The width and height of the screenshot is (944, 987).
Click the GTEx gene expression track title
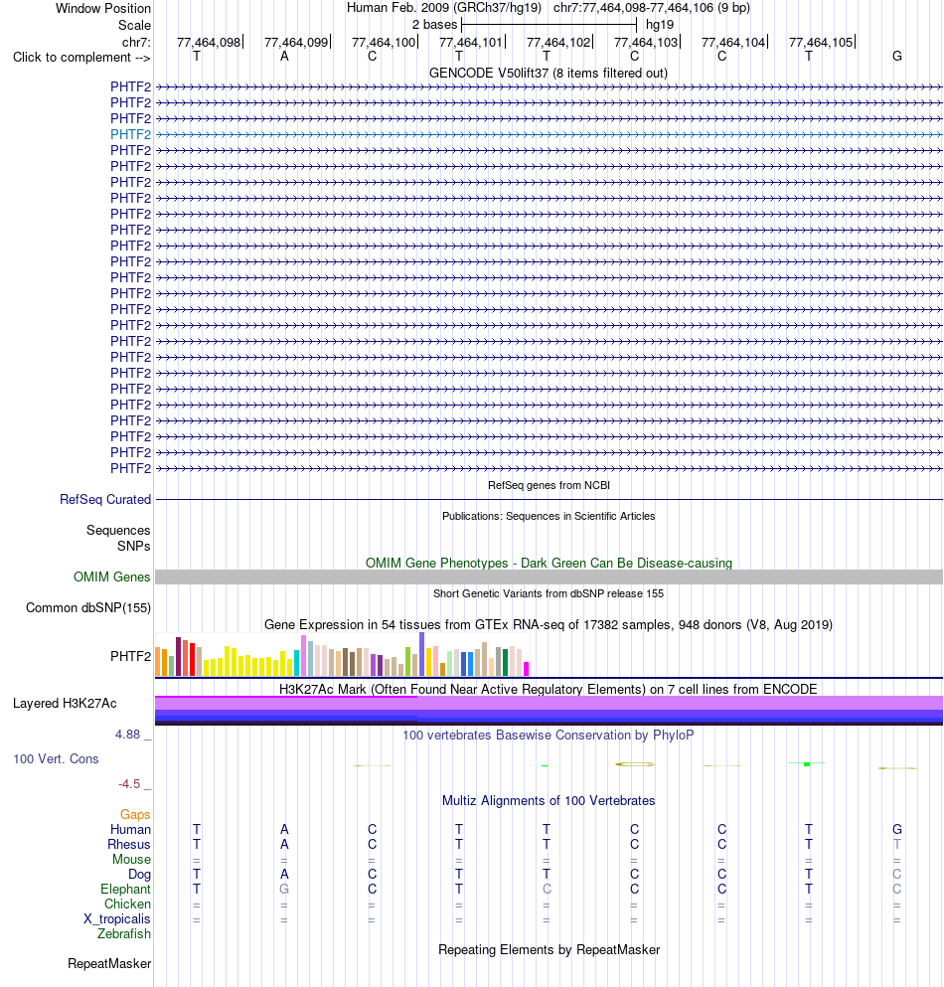tap(549, 624)
